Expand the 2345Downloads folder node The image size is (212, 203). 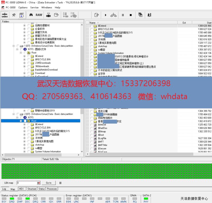coord(25,63)
